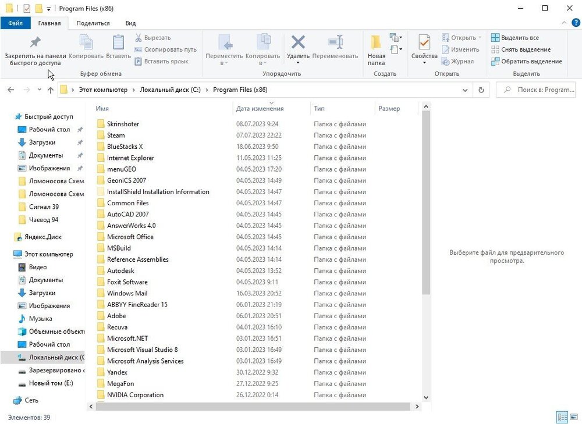The height and width of the screenshot is (424, 582).
Task: Click Properties icon in title bar
Action: point(27,8)
